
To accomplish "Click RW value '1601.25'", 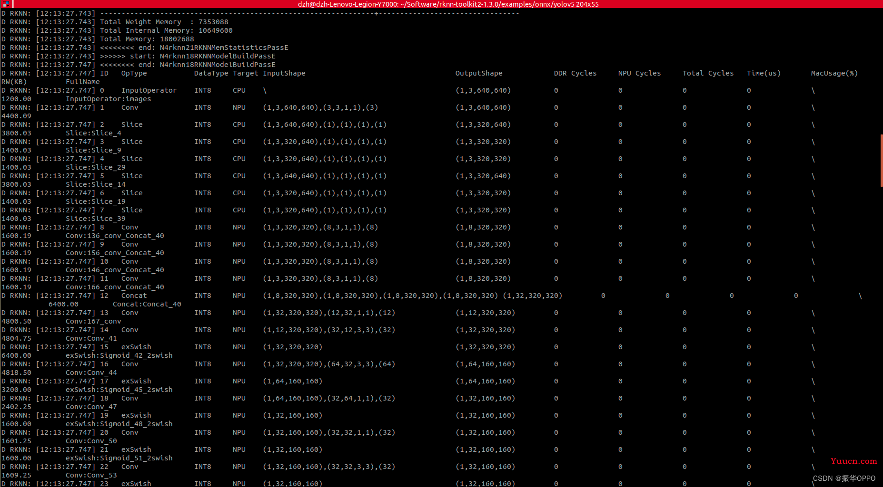I will [16, 441].
